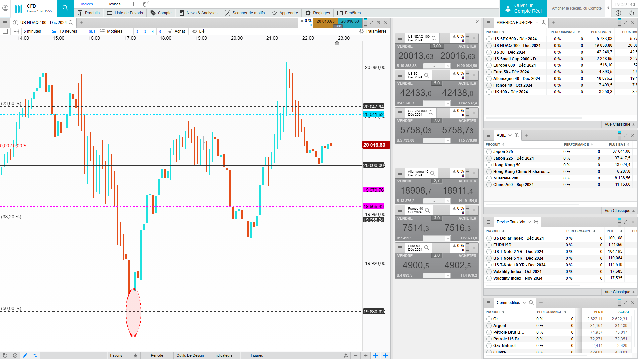The image size is (638, 359).
Task: Toggle the Lié eye link option
Action: 199,31
